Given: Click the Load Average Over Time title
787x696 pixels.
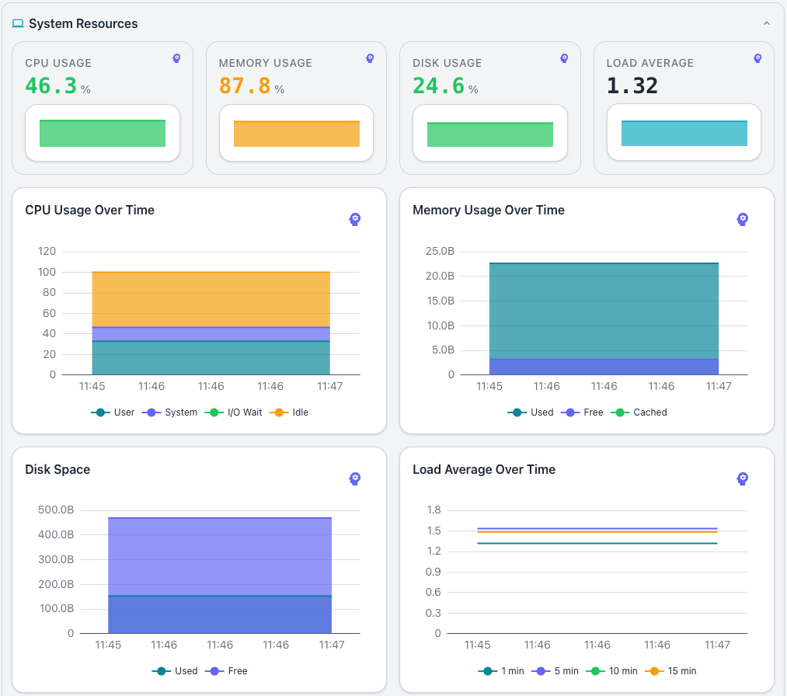Looking at the screenshot, I should [484, 470].
